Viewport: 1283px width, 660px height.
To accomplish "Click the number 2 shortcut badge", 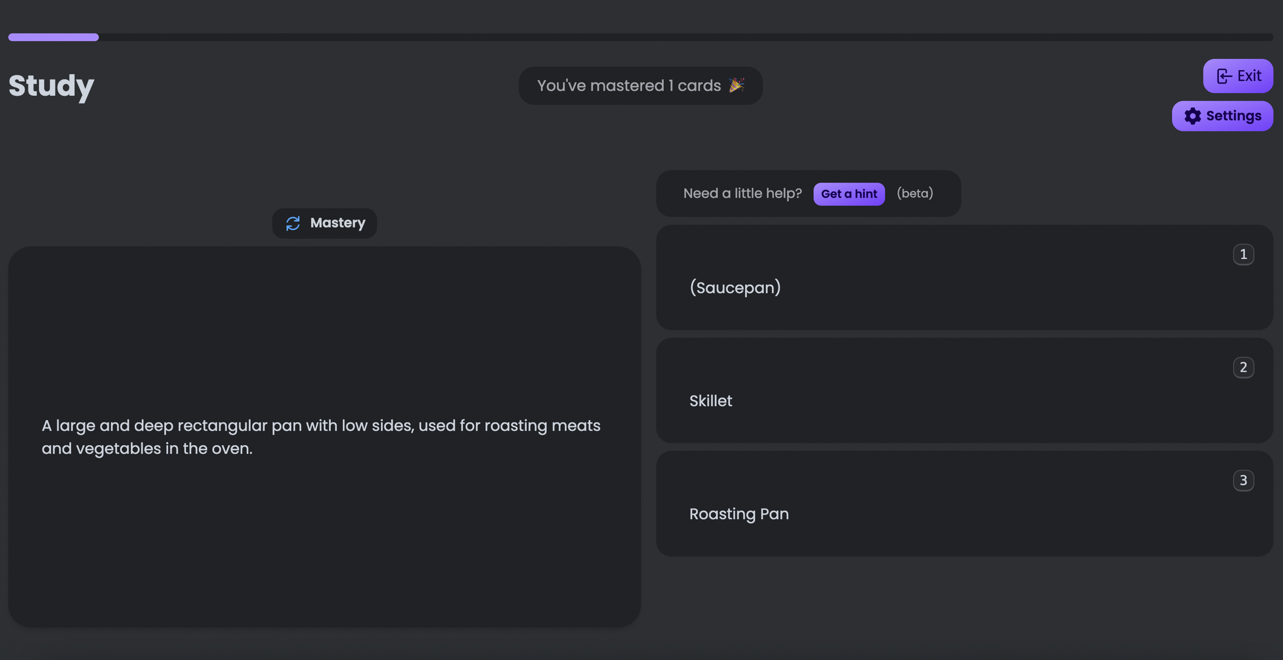I will pyautogui.click(x=1243, y=367).
